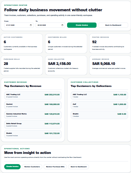Select the Posted Invoices stat card

coord(110,43)
